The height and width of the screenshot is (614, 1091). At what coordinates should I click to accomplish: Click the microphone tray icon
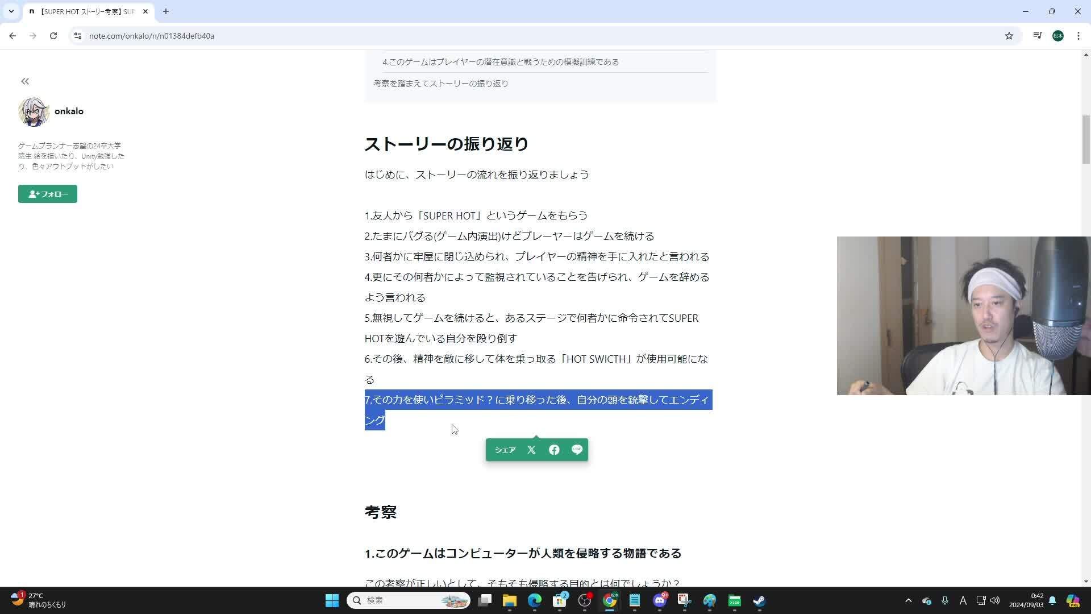pos(945,600)
